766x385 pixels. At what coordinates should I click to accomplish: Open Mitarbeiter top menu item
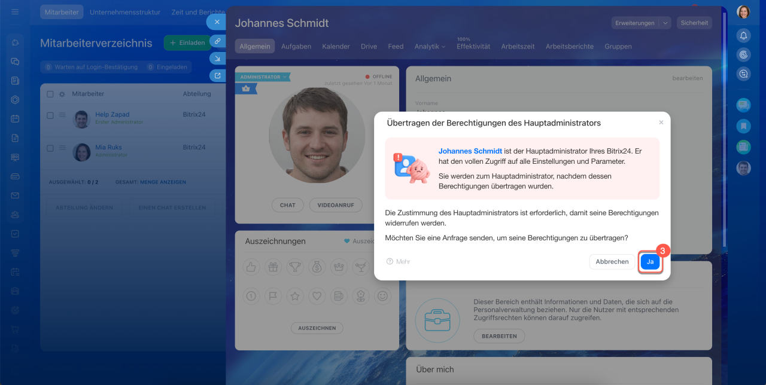click(x=62, y=12)
